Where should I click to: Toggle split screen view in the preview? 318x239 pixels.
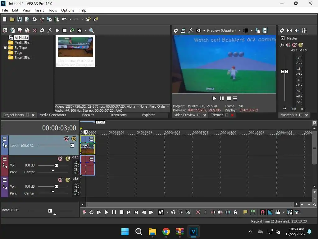coord(198,30)
